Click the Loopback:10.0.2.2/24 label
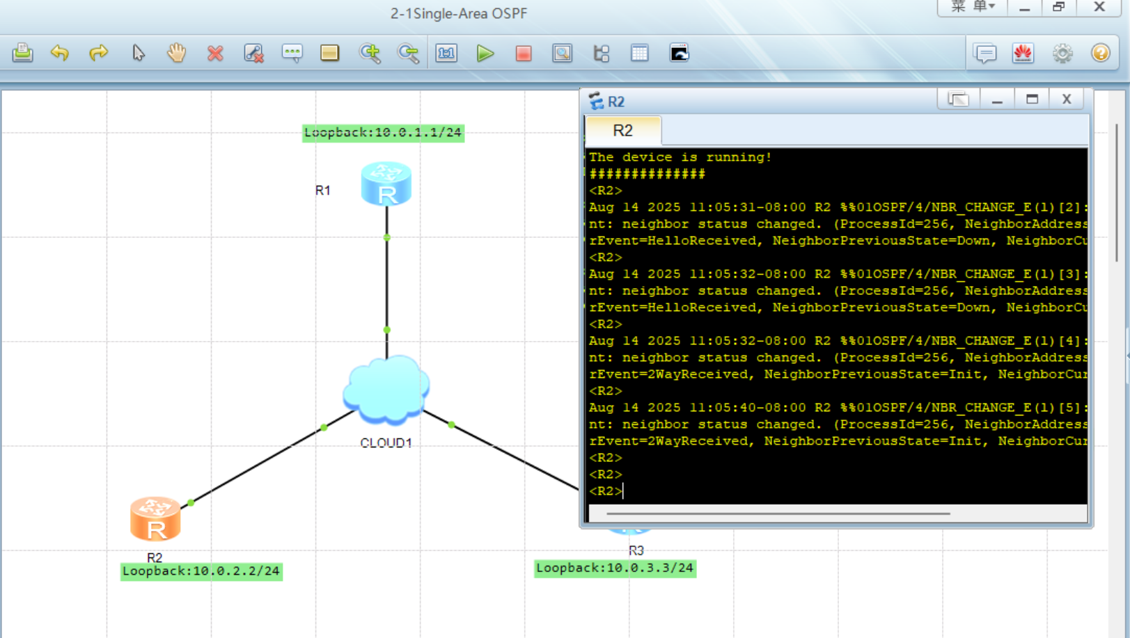The width and height of the screenshot is (1130, 638). (201, 571)
